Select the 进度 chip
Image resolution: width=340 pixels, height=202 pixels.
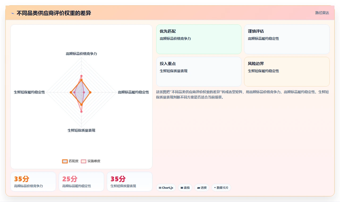[202, 188]
